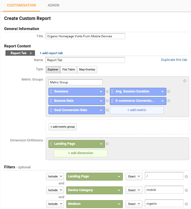Click the add dimension placeholder
Image resolution: width=191 pixels, height=209 pixels.
pos(80,153)
